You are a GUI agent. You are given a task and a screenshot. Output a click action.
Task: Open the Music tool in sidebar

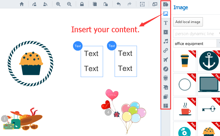(x=166, y=41)
